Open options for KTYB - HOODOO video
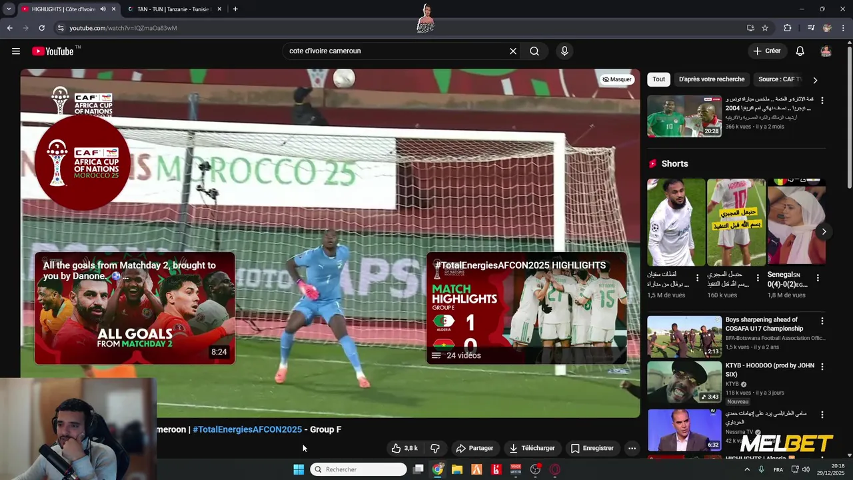This screenshot has height=480, width=853. [822, 367]
